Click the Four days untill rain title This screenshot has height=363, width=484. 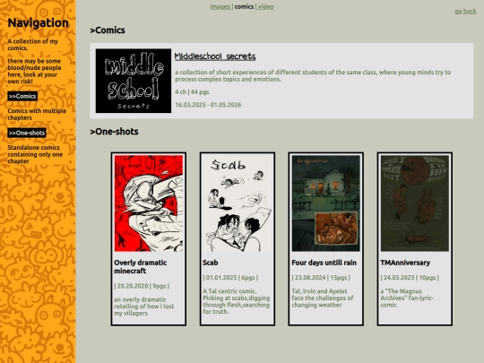(324, 263)
